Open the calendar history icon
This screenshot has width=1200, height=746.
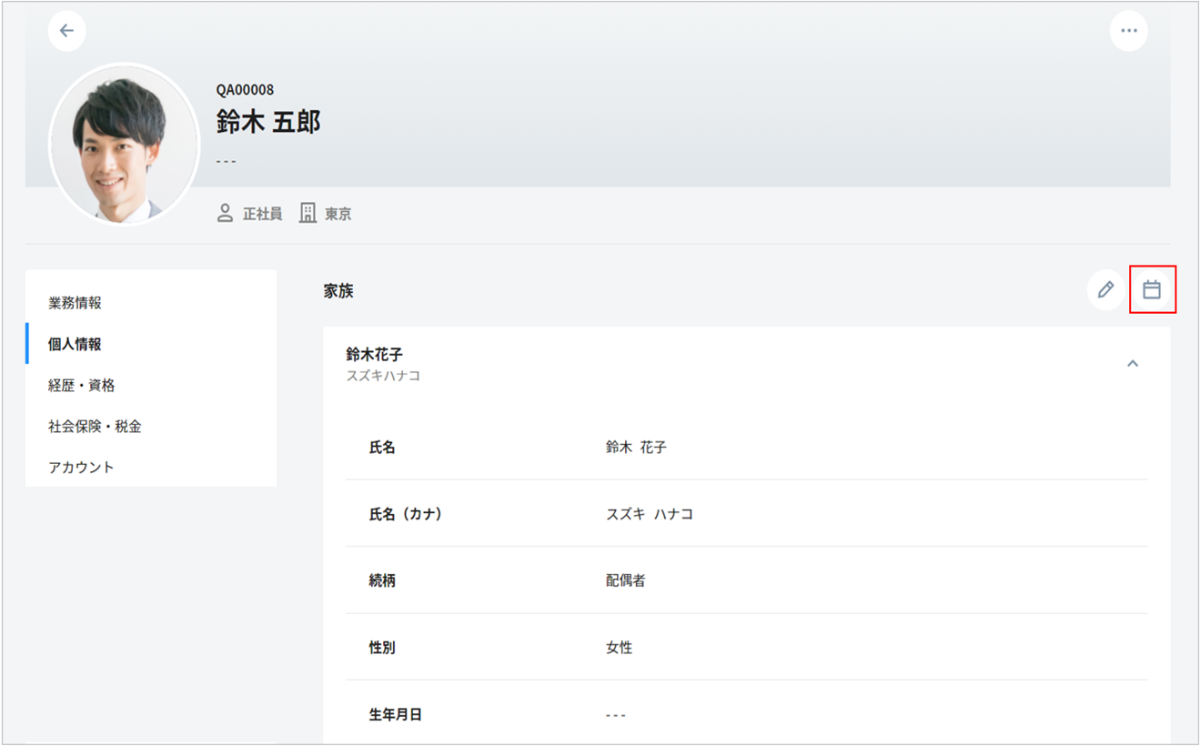click(1152, 290)
